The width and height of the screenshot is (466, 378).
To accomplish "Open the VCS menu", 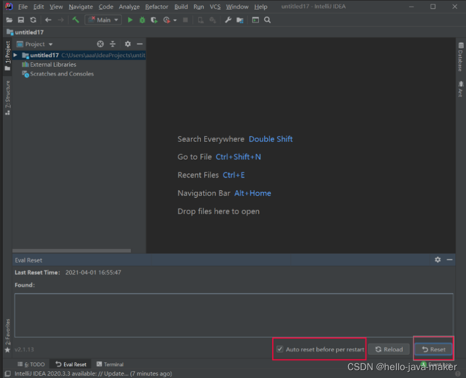I will point(215,7).
